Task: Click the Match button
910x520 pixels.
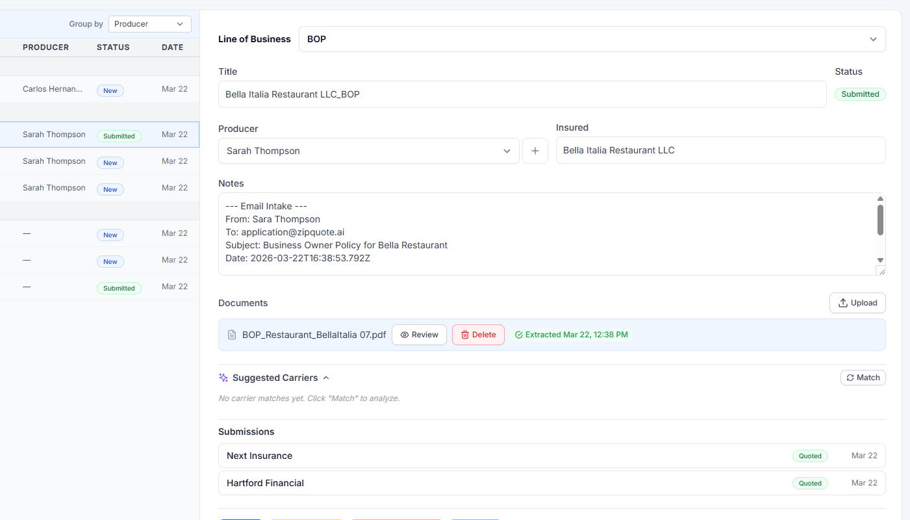Action: [x=863, y=377]
